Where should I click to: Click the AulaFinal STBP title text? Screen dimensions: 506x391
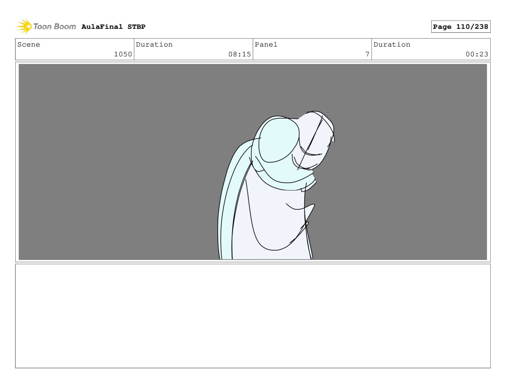(113, 27)
